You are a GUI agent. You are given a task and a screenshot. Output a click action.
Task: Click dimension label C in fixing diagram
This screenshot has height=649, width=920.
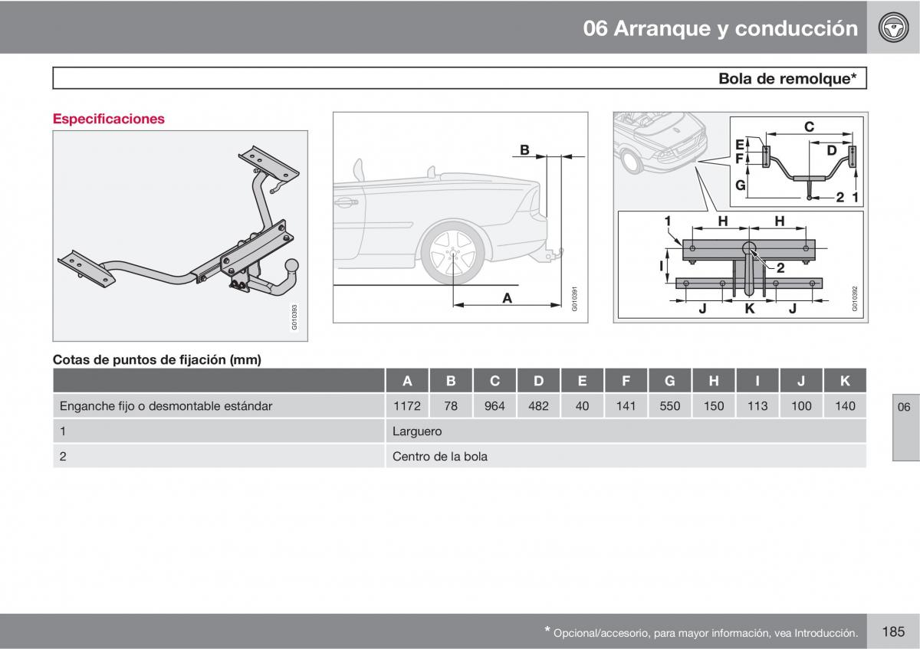coord(809,127)
